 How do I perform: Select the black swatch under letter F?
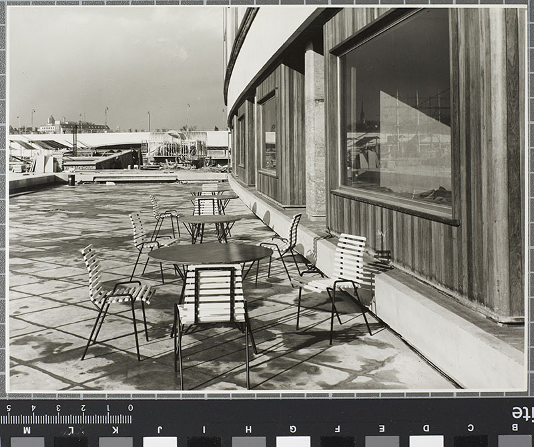pyautogui.click(x=337, y=441)
